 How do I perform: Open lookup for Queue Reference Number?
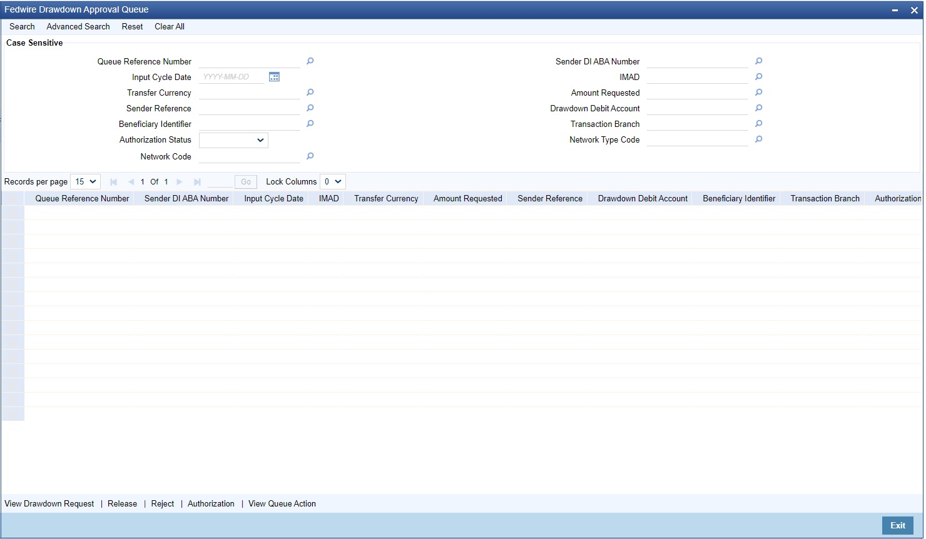(x=310, y=61)
